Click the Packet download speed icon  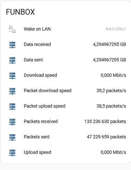[x=12, y=91]
